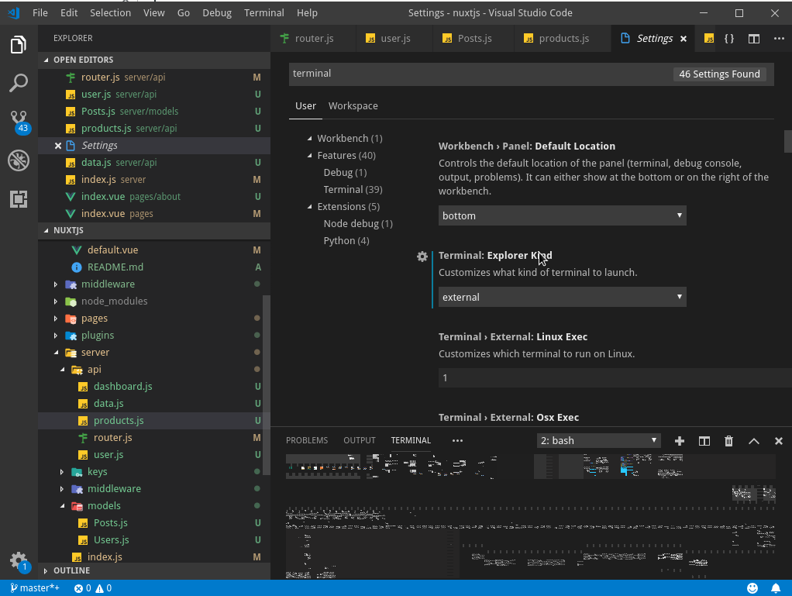Open the Explorer Kind external dropdown
This screenshot has width=792, height=596.
(x=562, y=297)
